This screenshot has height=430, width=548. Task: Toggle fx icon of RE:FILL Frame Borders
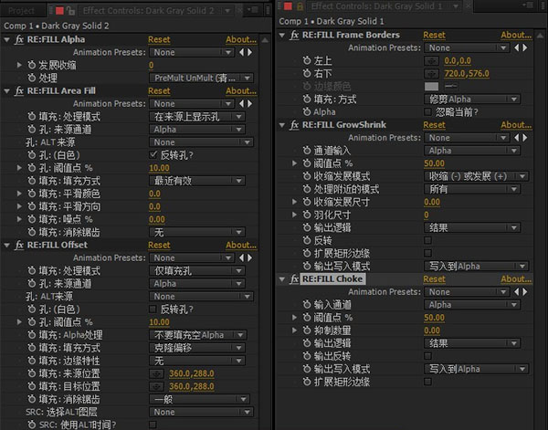(x=294, y=35)
